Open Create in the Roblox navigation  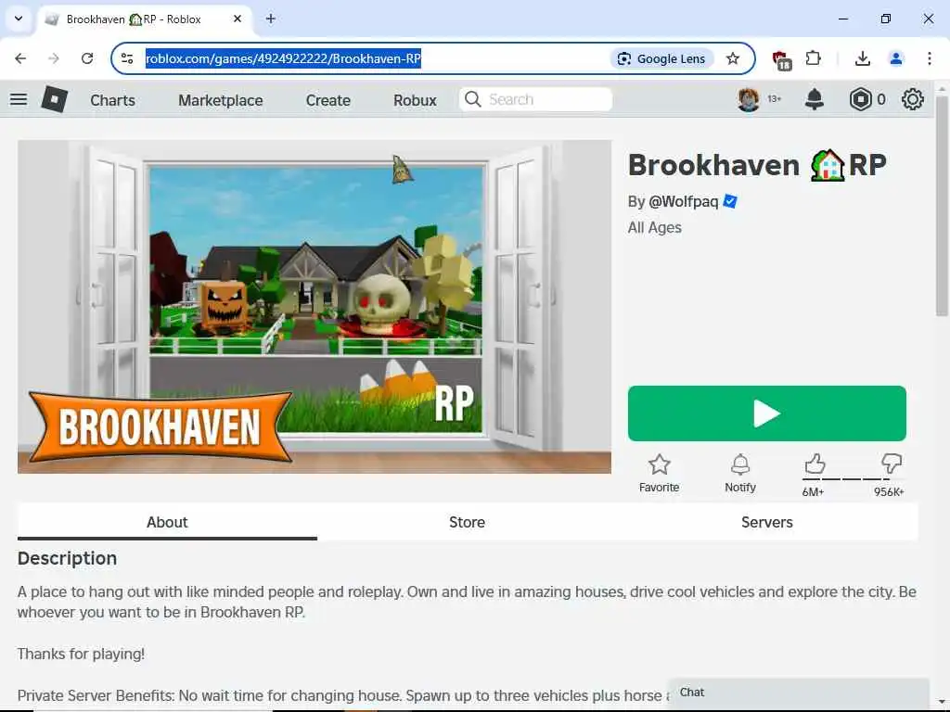pyautogui.click(x=327, y=100)
